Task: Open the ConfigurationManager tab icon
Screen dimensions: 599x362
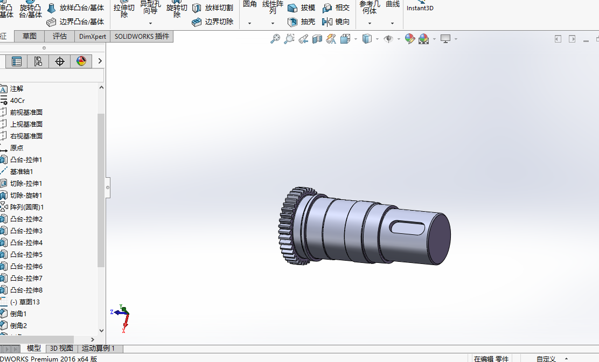Action: tap(38, 61)
